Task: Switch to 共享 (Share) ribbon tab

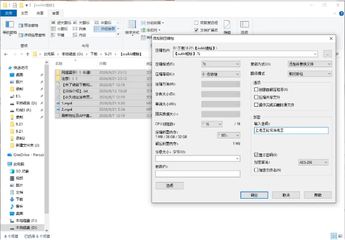Action: pos(40,13)
